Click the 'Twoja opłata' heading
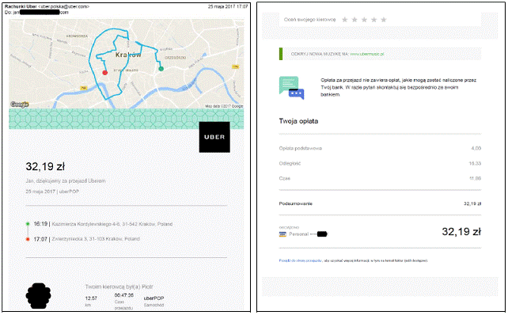The height and width of the screenshot is (315, 508). (298, 121)
